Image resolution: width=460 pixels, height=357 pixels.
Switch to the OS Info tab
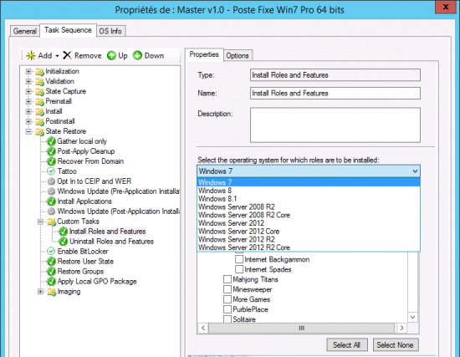110,31
